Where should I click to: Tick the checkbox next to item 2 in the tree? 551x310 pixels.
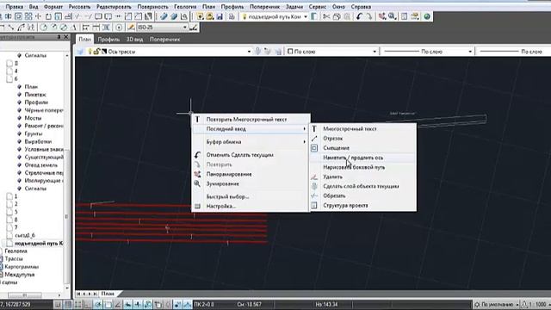coord(9,204)
